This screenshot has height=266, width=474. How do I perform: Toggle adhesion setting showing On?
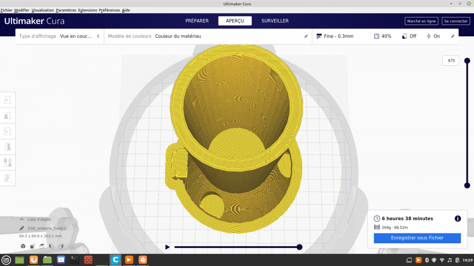pos(433,36)
